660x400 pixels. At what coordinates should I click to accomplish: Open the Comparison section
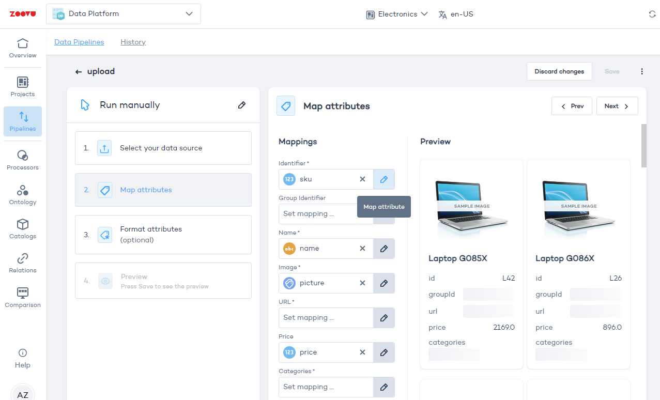[23, 298]
